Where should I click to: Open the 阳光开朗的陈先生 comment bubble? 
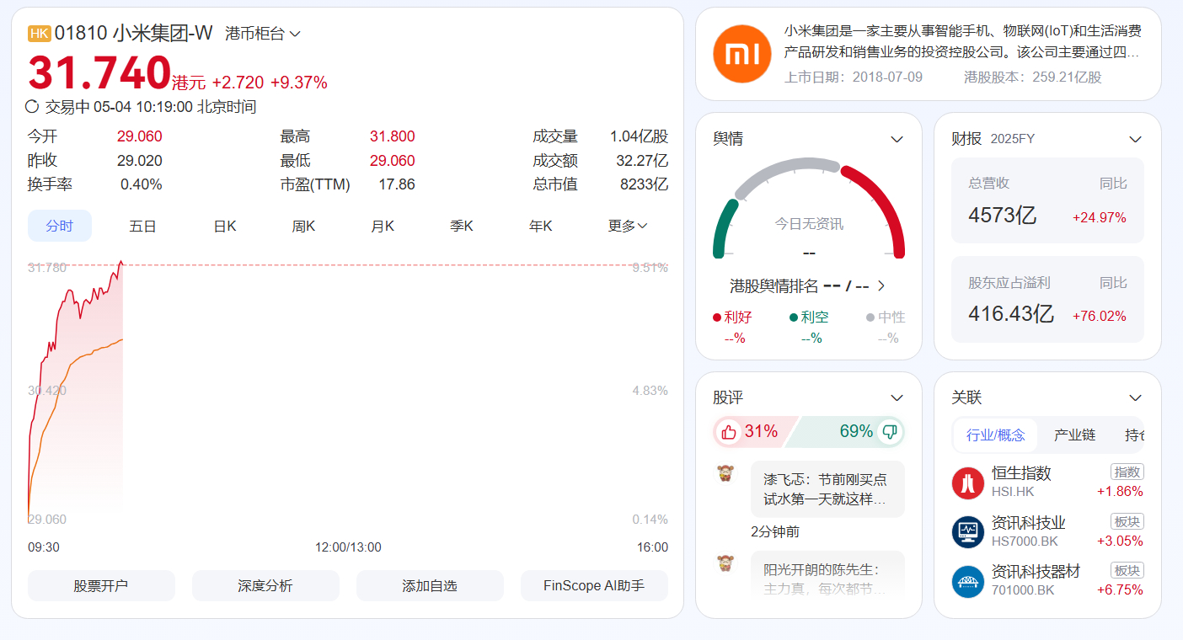[827, 576]
